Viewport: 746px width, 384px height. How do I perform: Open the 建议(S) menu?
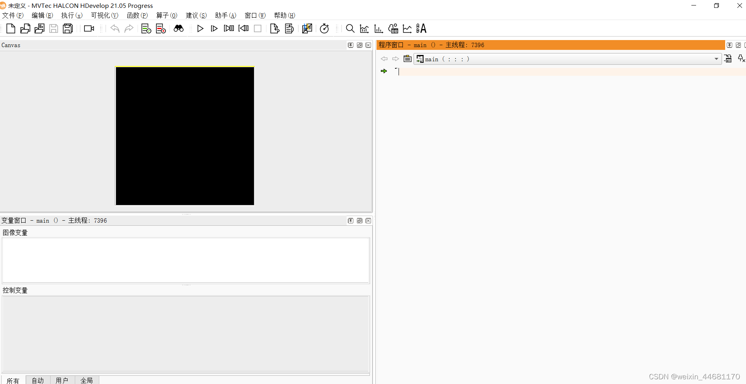196,15
